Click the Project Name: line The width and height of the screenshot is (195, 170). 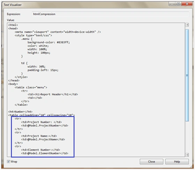pos(39,136)
